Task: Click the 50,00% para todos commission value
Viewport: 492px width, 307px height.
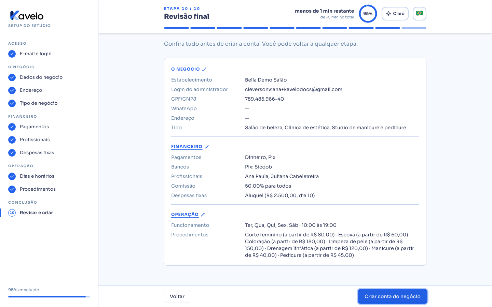Action: click(268, 186)
